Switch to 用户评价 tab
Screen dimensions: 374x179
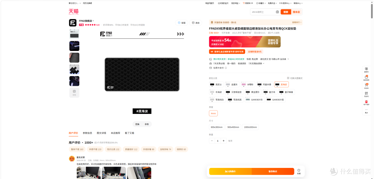pos(73,133)
